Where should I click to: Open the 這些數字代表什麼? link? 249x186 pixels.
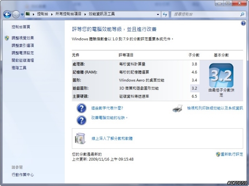107,108
